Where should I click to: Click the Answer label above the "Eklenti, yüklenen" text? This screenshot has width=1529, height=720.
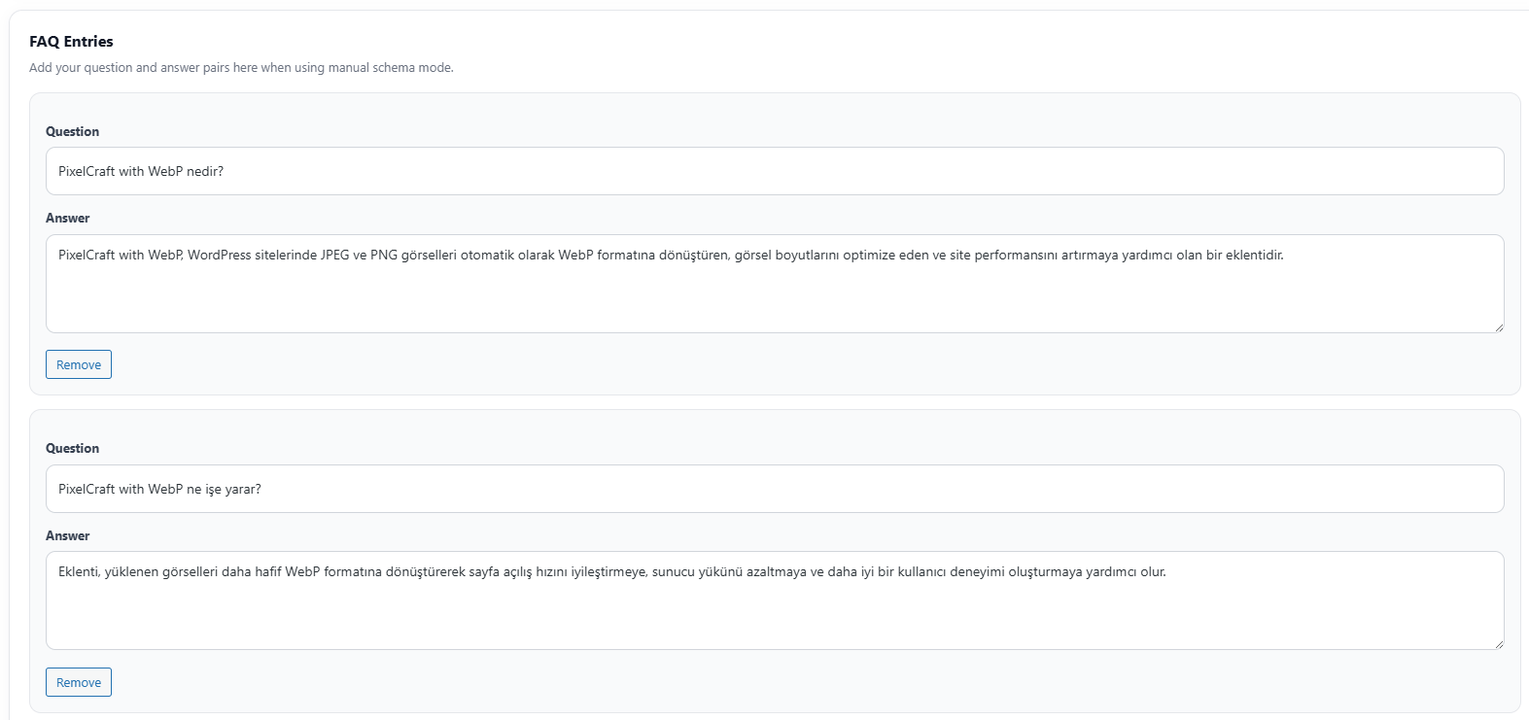[67, 535]
